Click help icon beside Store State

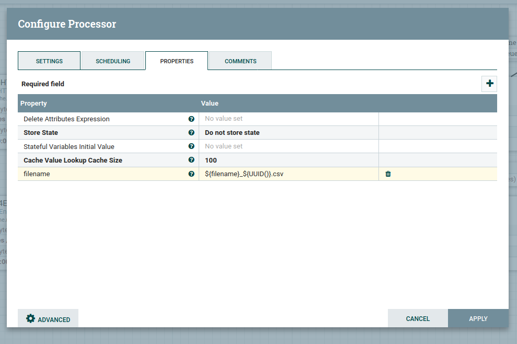click(x=191, y=133)
